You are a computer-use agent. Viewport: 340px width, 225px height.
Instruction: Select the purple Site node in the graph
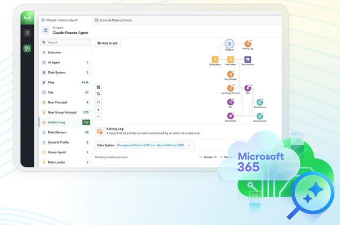(230, 102)
